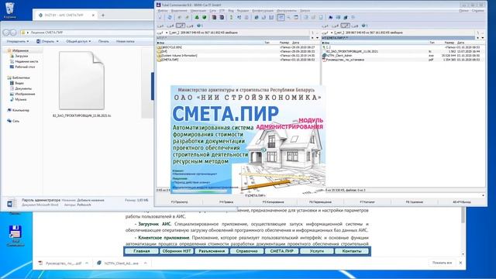Image resolution: width=496 pixels, height=279 pixels.
Task: Click F7 Каталог button
Action: pyautogui.click(x=367, y=201)
